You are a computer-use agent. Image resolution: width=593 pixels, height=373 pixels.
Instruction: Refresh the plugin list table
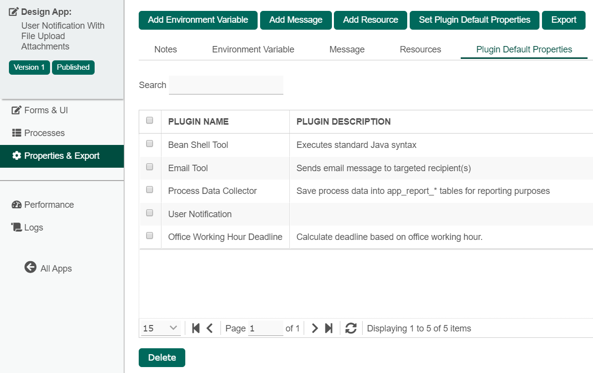coord(351,328)
